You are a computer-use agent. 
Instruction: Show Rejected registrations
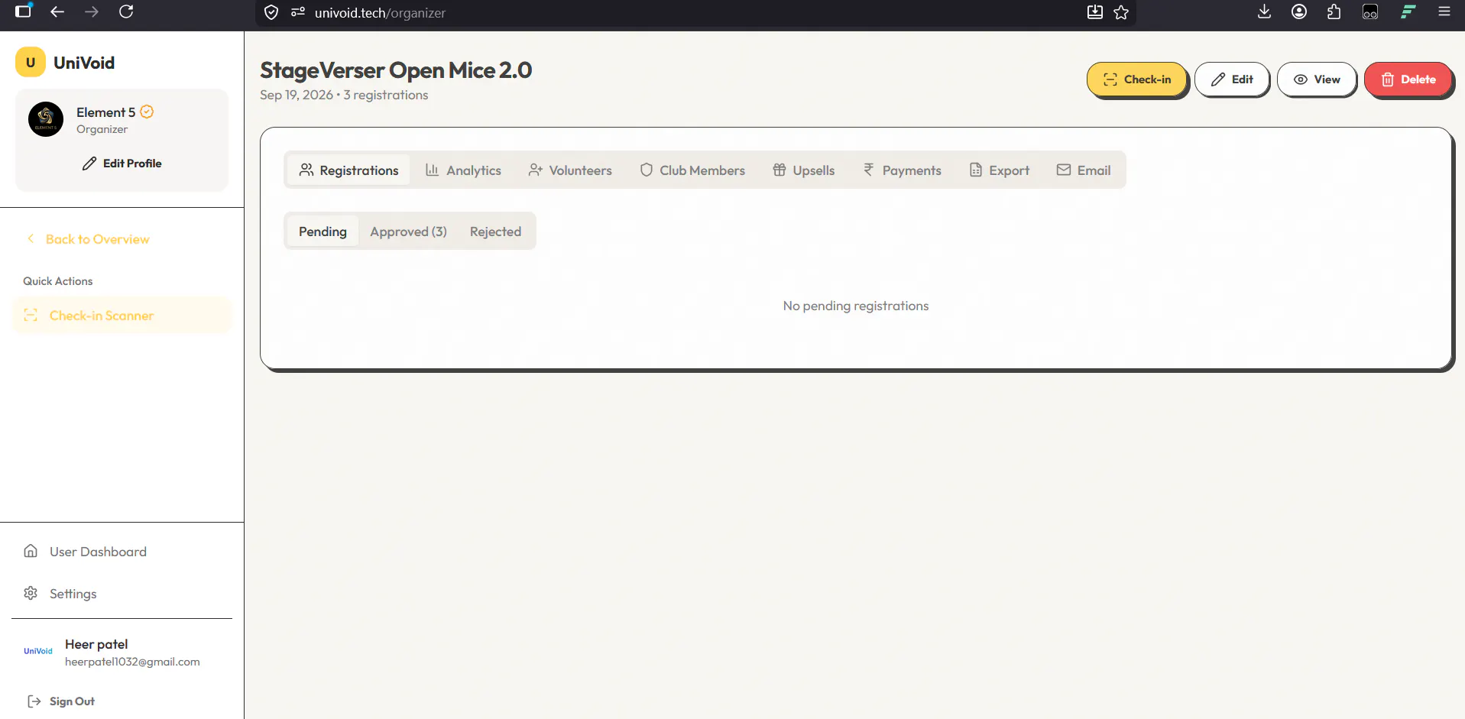point(495,232)
